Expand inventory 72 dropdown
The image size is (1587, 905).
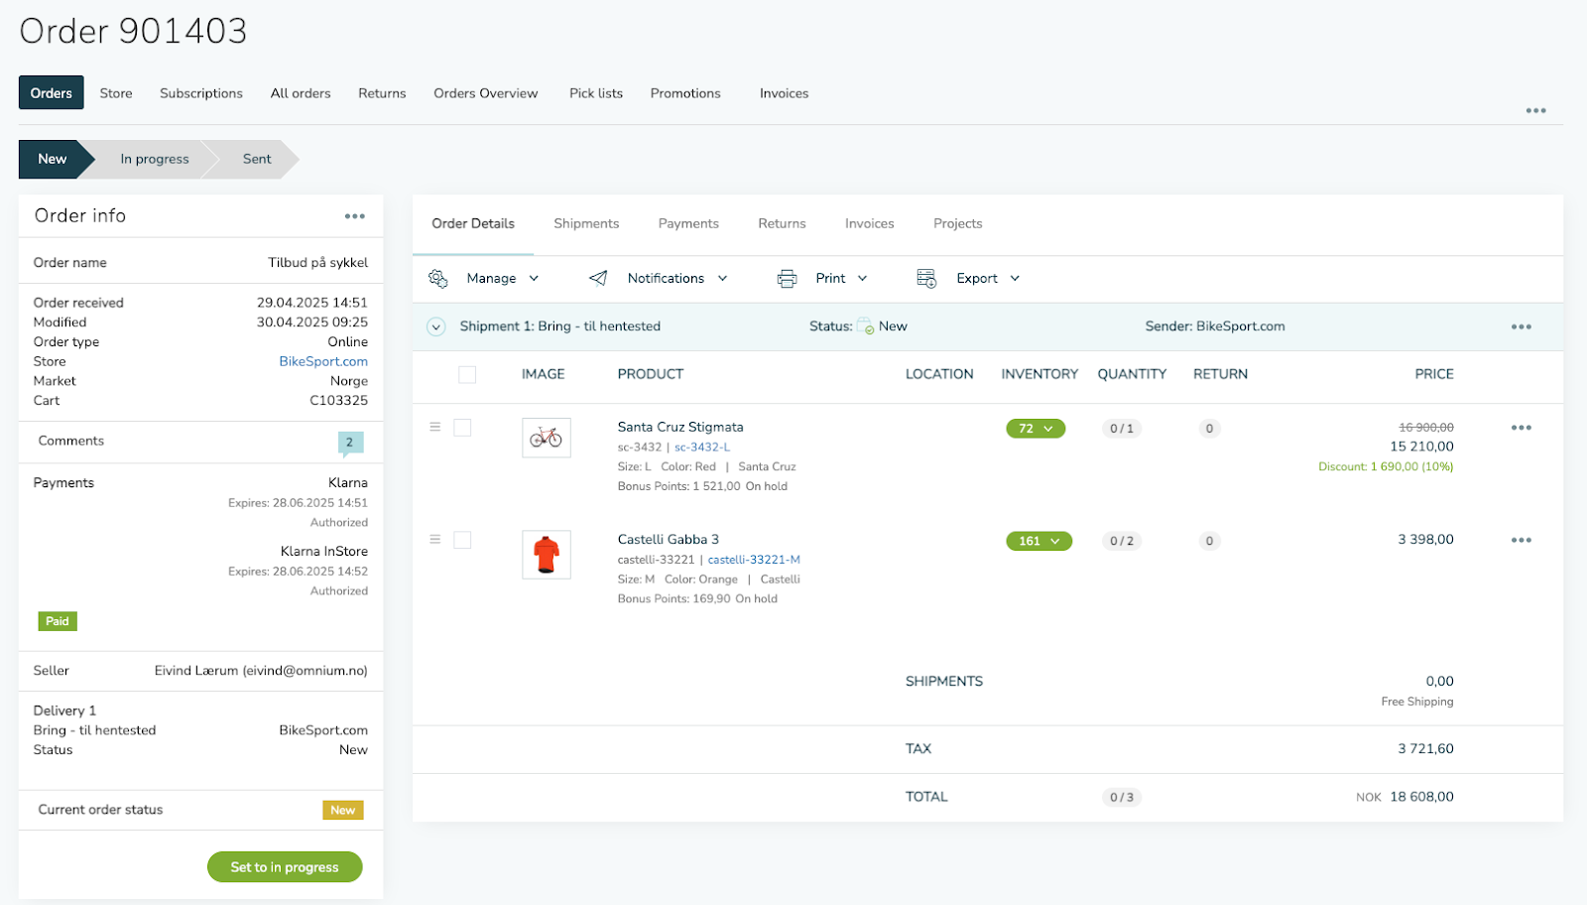pyautogui.click(x=1036, y=429)
